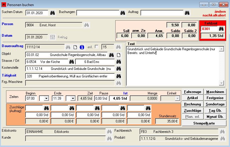This screenshot has height=147, width=230.
Task: Search Fehlzeit code using the binoculars icon
Action: [x=221, y=29]
